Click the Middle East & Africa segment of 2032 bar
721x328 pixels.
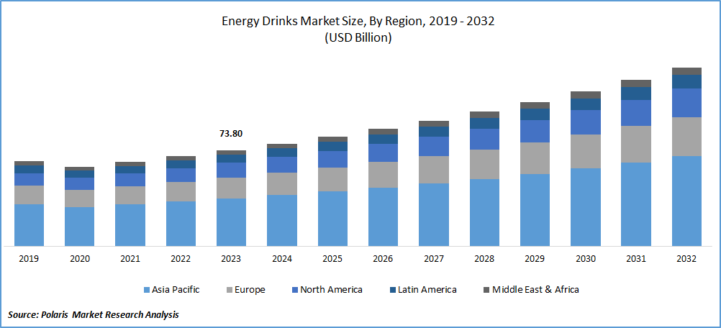686,71
